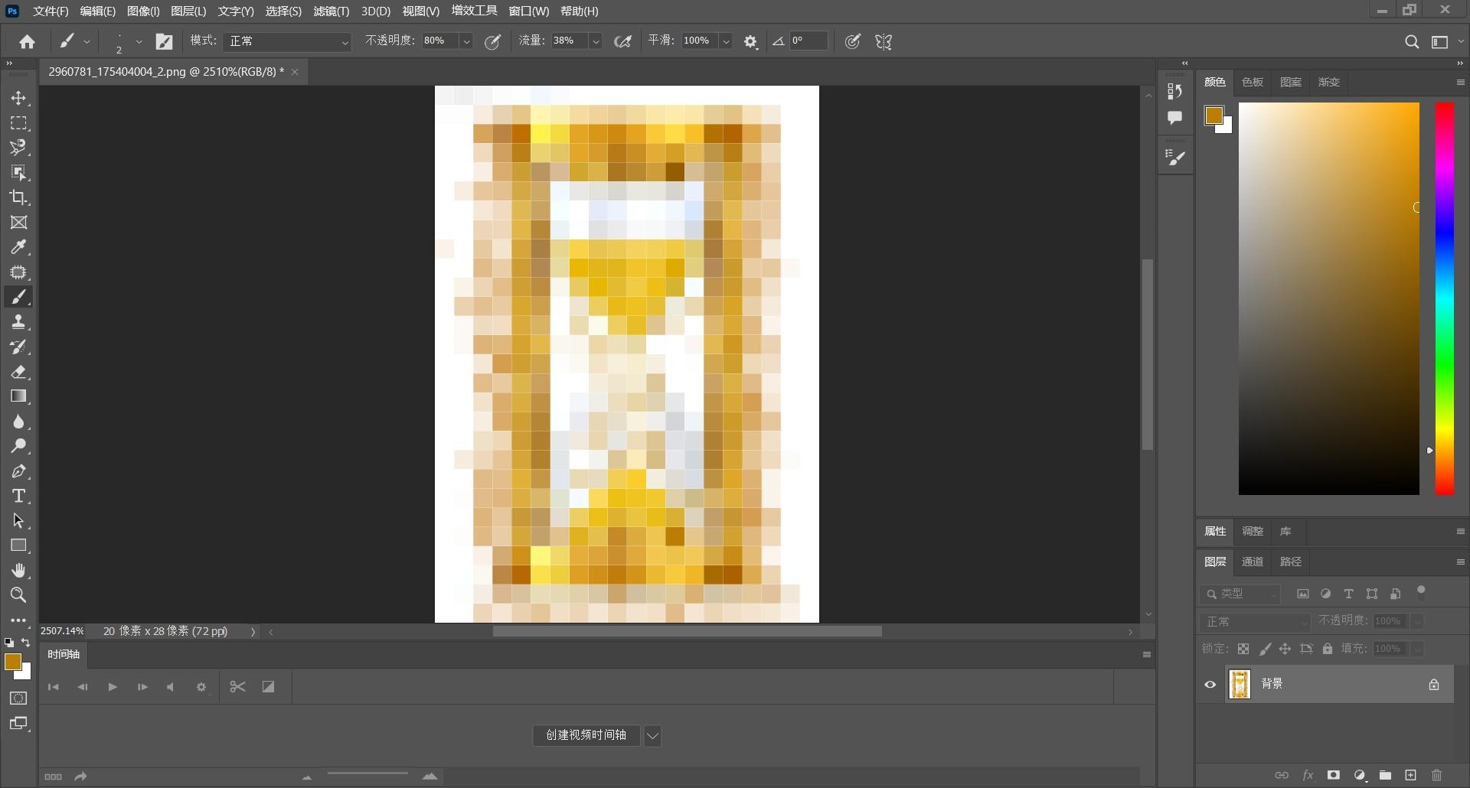
Task: Click the timeline zoom slider
Action: point(367,775)
